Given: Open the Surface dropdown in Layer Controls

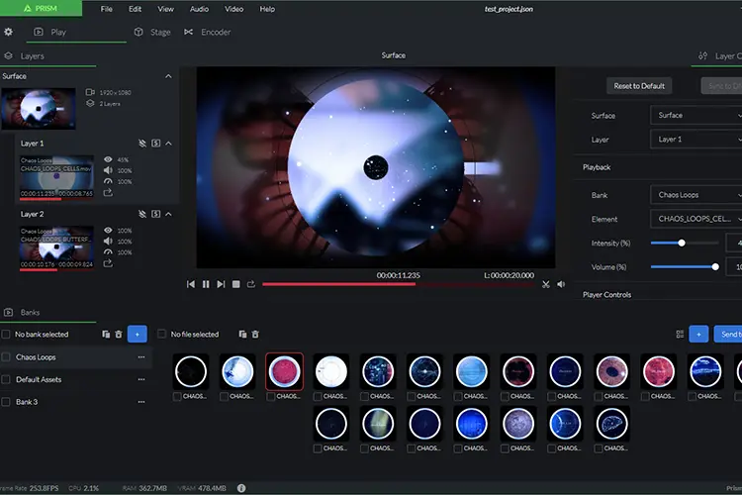Looking at the screenshot, I should click(696, 115).
